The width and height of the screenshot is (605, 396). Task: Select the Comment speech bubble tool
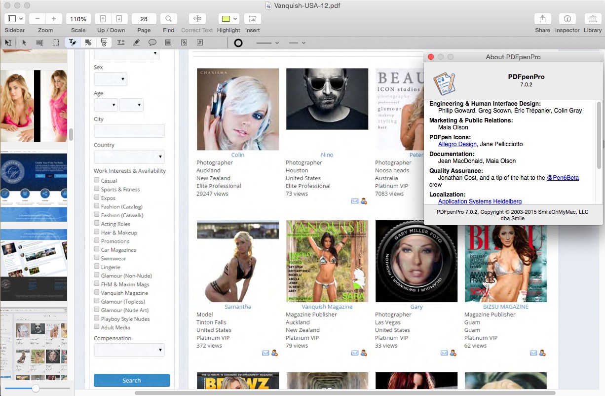click(152, 42)
